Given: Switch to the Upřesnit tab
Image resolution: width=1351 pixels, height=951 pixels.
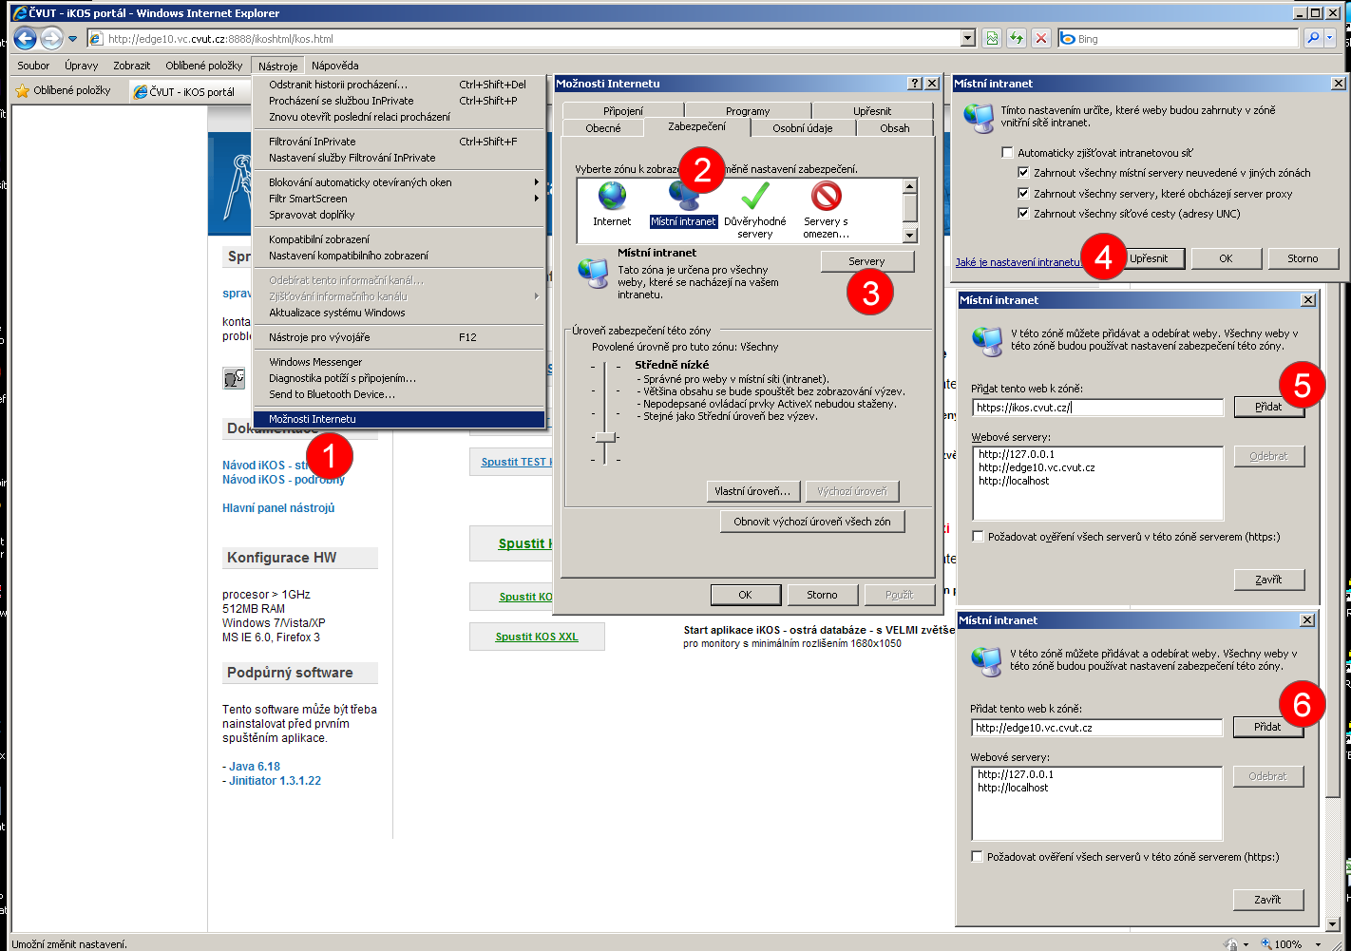Looking at the screenshot, I should coord(872,111).
